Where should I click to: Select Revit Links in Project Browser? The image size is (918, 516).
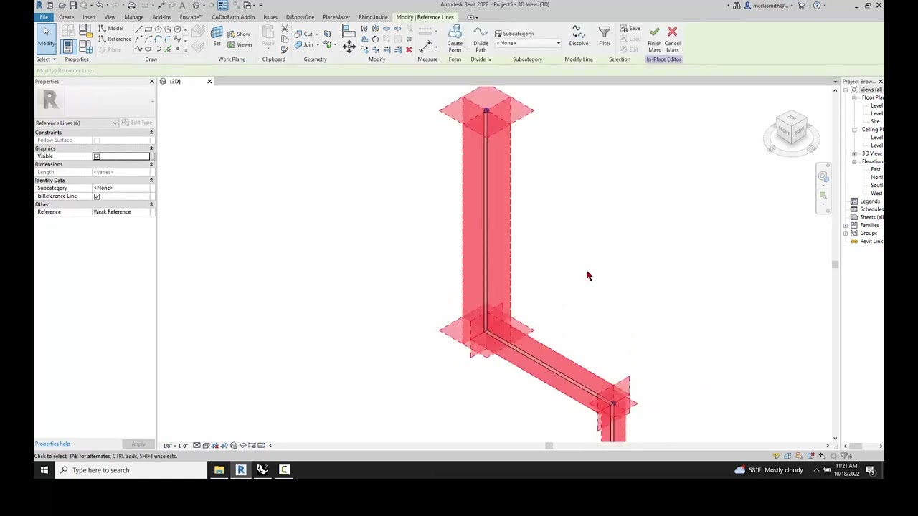tap(871, 242)
